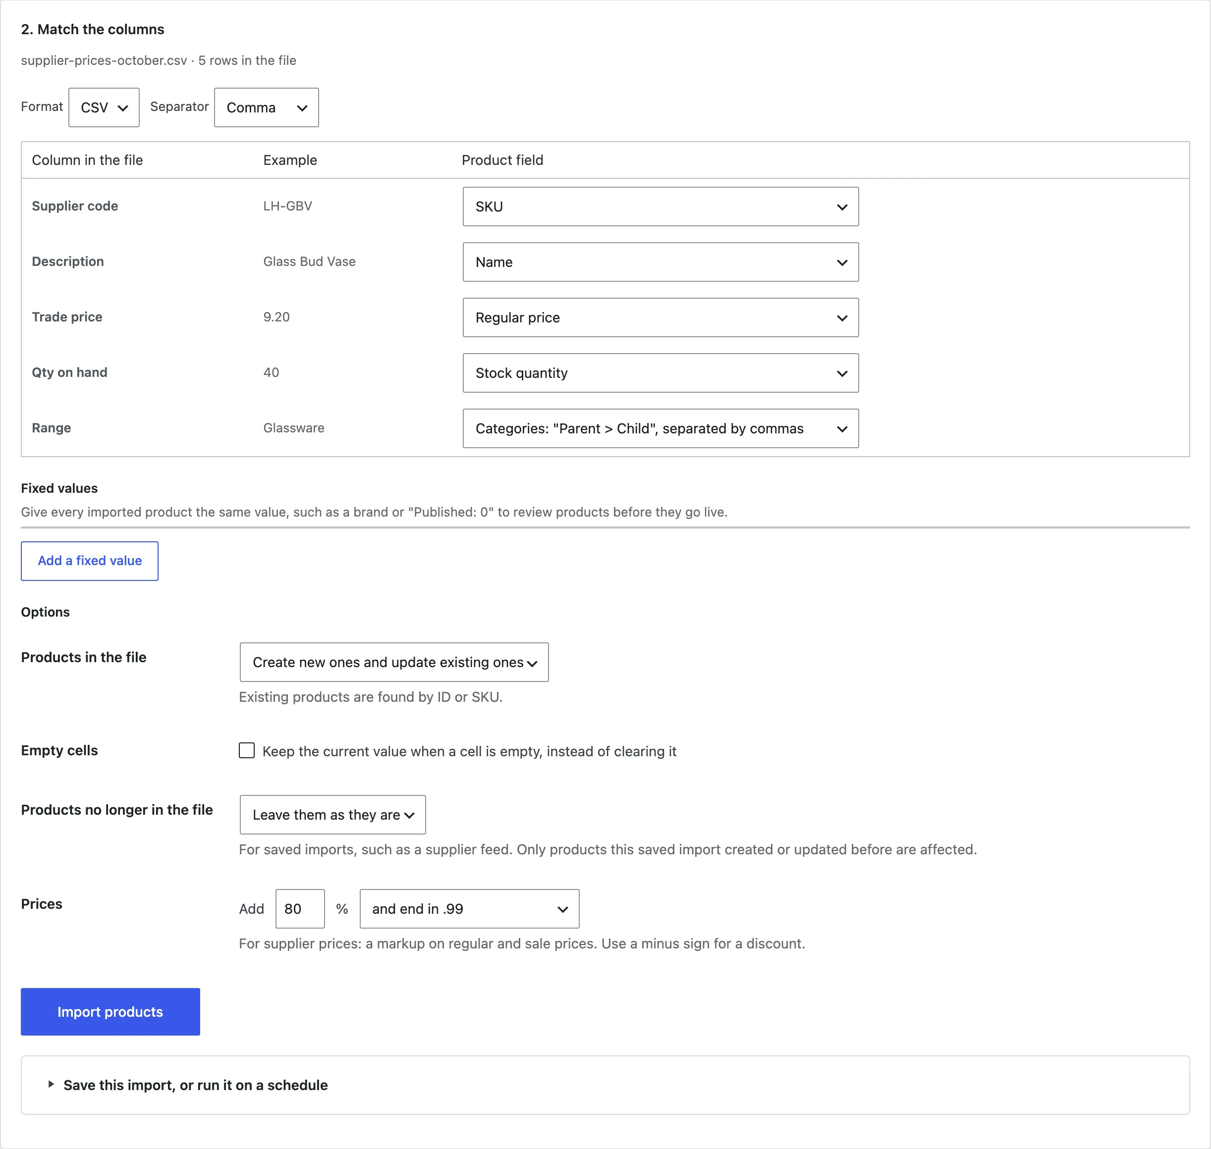The image size is (1211, 1149).
Task: Open the Leave them as they are dropdown
Action: point(333,815)
